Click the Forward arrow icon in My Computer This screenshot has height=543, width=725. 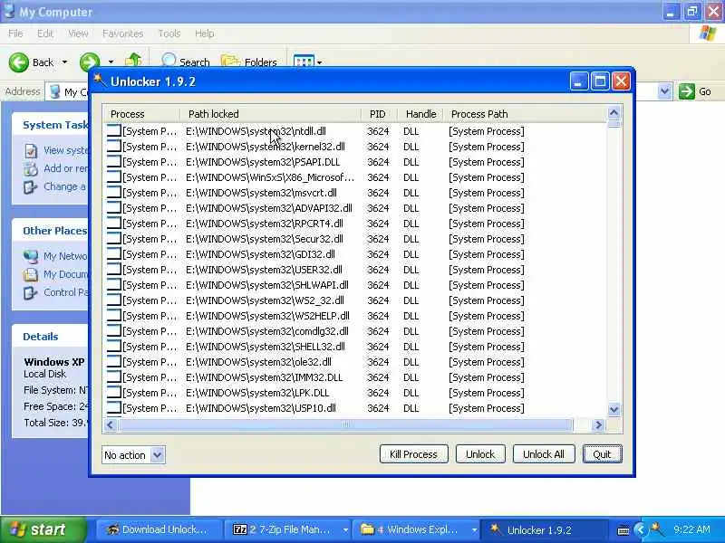90,62
